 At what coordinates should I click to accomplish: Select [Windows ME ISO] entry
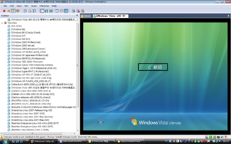(21, 39)
